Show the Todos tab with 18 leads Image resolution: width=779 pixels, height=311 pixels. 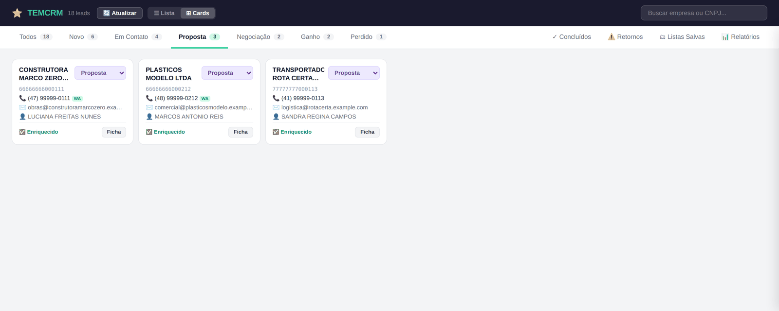coord(36,37)
